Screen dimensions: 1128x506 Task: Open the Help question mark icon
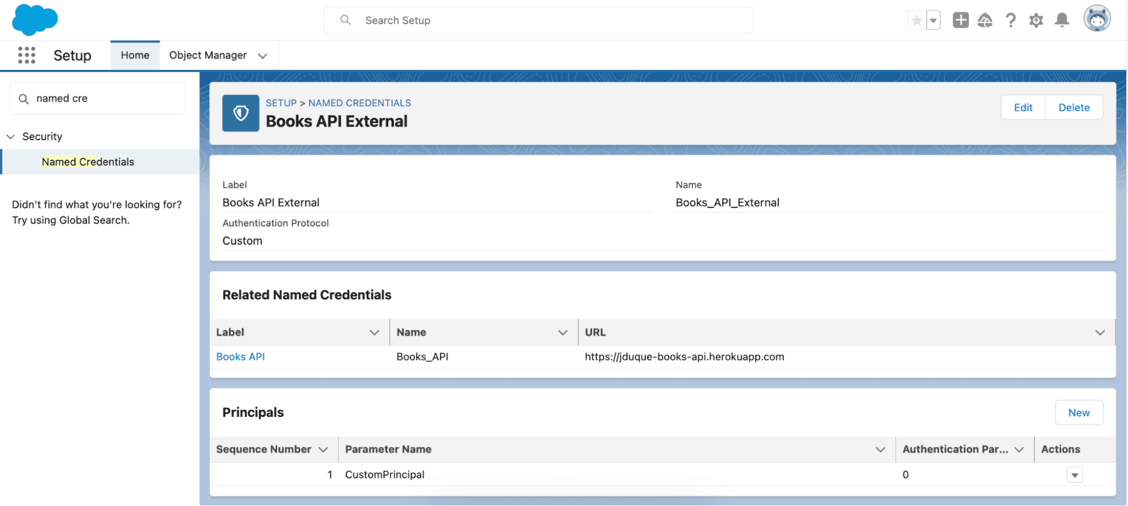click(x=1011, y=20)
